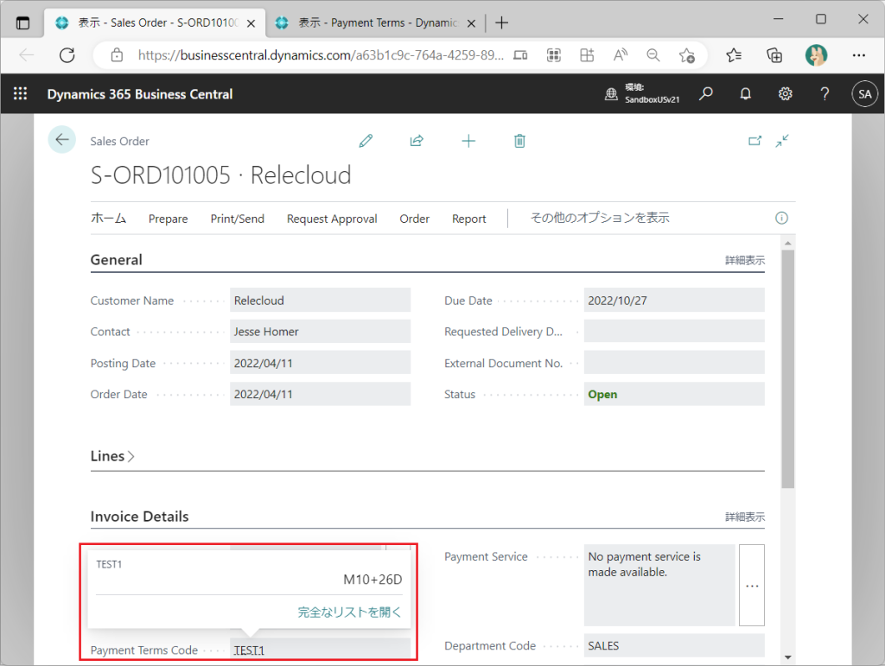Image resolution: width=885 pixels, height=666 pixels.
Task: Collapse the General section header
Action: point(117,260)
